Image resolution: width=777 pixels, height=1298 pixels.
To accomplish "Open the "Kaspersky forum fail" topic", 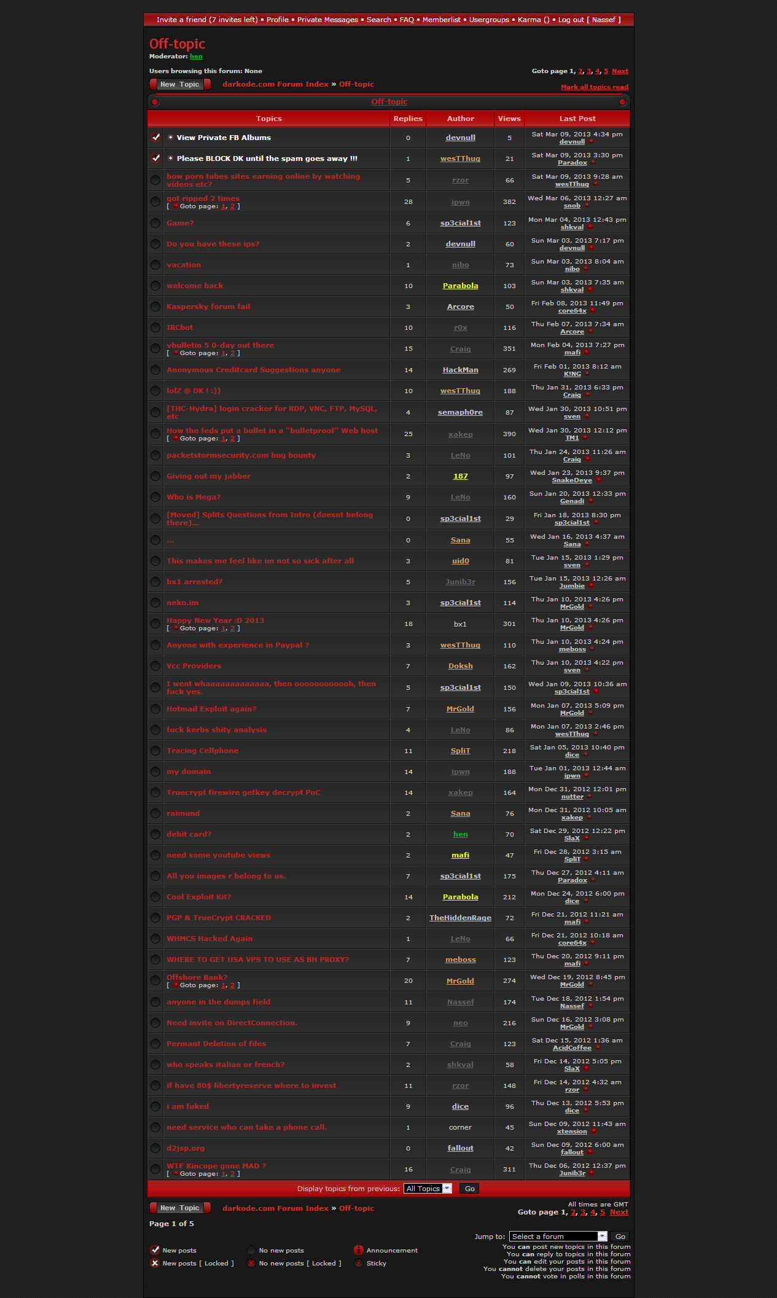I will [208, 307].
